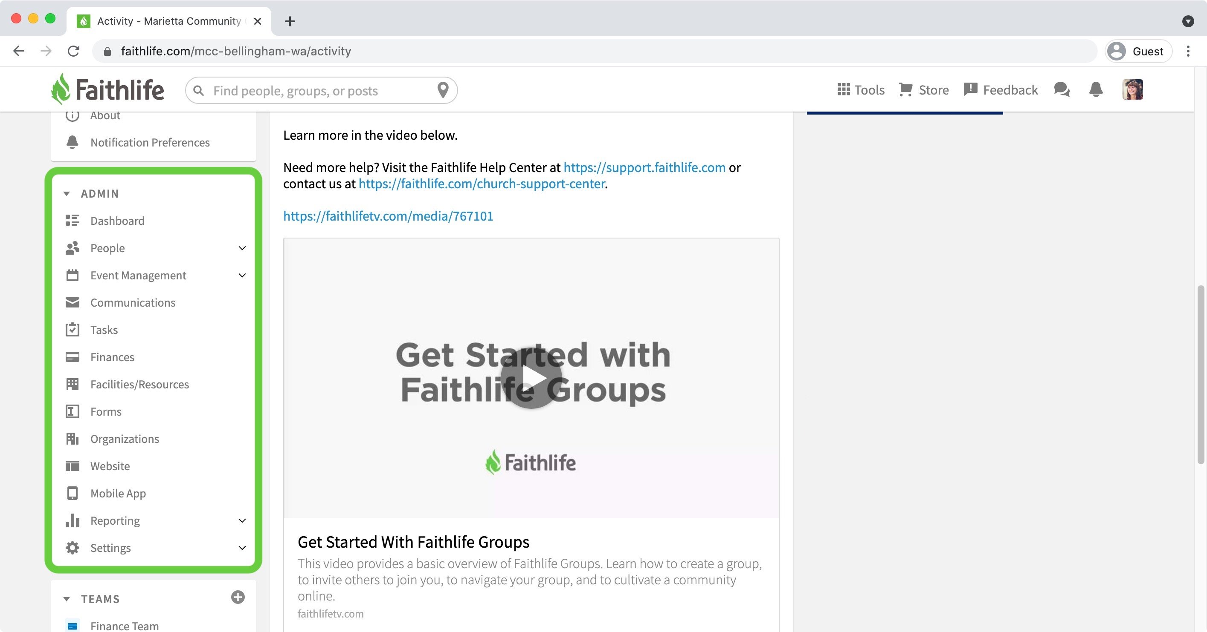Select the Activity browser tab
This screenshot has height=632, width=1207.
pyautogui.click(x=168, y=21)
